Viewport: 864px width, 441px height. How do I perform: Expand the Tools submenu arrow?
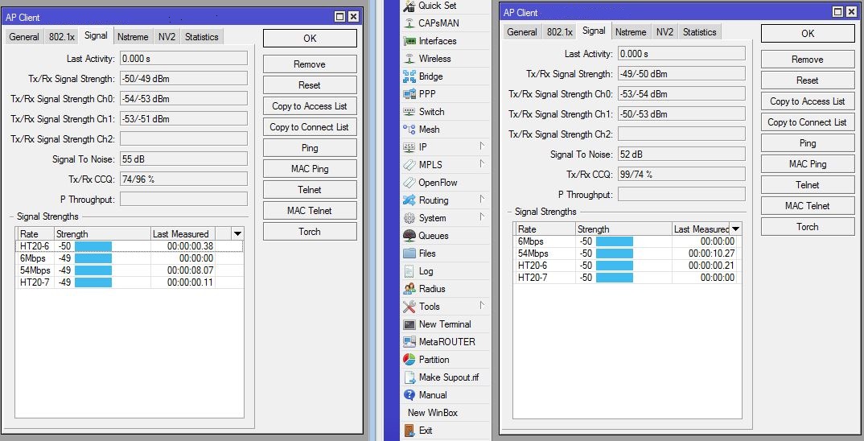(x=482, y=305)
